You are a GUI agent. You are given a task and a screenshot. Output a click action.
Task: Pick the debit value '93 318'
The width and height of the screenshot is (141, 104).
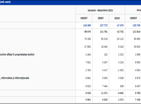(x=104, y=39)
